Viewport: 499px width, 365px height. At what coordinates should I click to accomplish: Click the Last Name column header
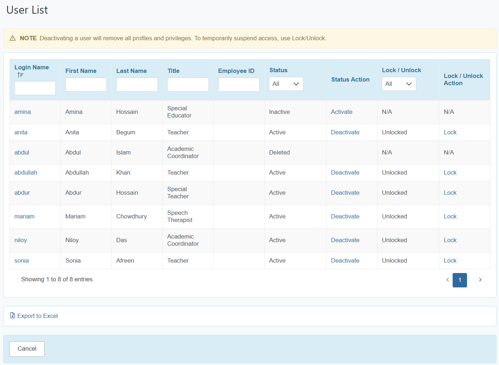pyautogui.click(x=132, y=71)
